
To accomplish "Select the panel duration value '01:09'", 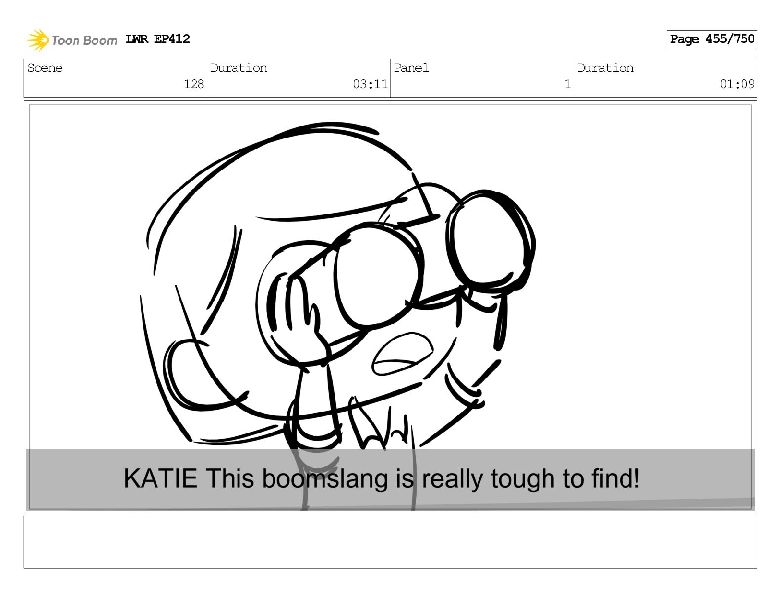I will click(737, 84).
